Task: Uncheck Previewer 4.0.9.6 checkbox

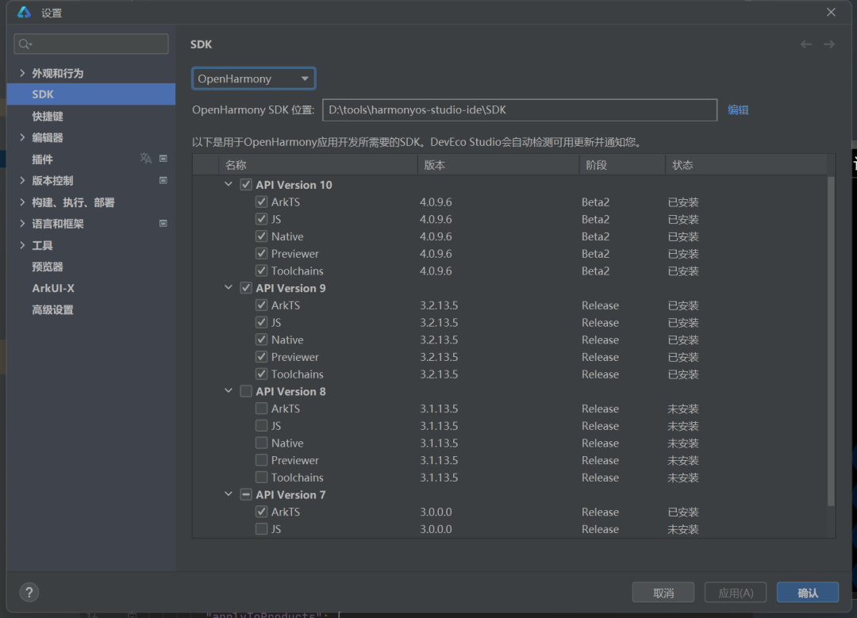Action: (261, 254)
